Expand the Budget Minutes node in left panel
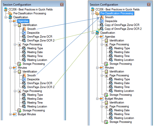 point(10,114)
